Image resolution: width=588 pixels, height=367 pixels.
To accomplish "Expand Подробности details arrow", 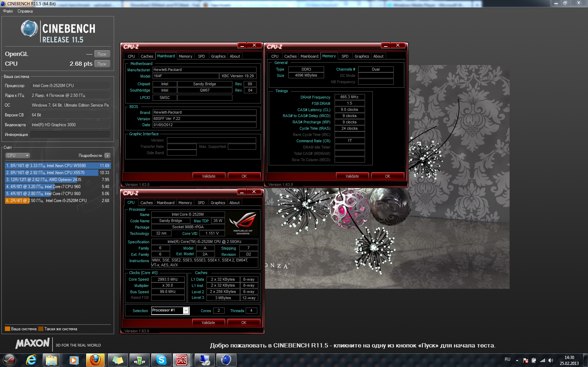I will [x=107, y=156].
